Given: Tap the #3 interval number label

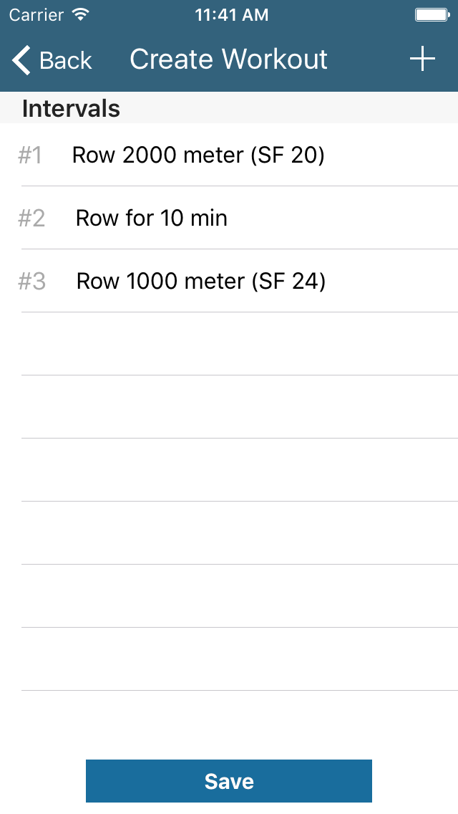Looking at the screenshot, I should [31, 281].
